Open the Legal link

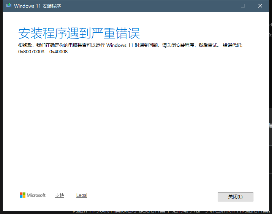(x=82, y=195)
